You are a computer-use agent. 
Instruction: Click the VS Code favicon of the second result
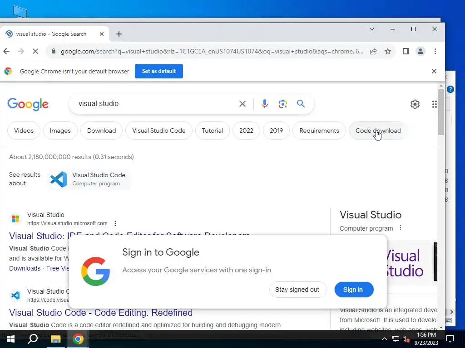pyautogui.click(x=15, y=295)
